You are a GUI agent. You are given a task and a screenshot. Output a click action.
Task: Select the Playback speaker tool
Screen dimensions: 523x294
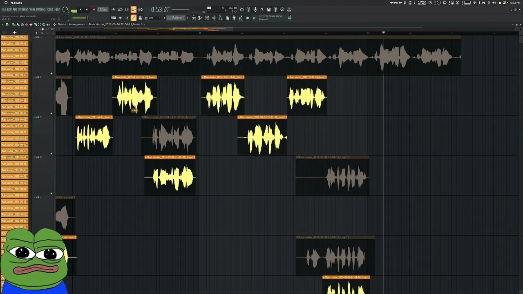coord(48,24)
